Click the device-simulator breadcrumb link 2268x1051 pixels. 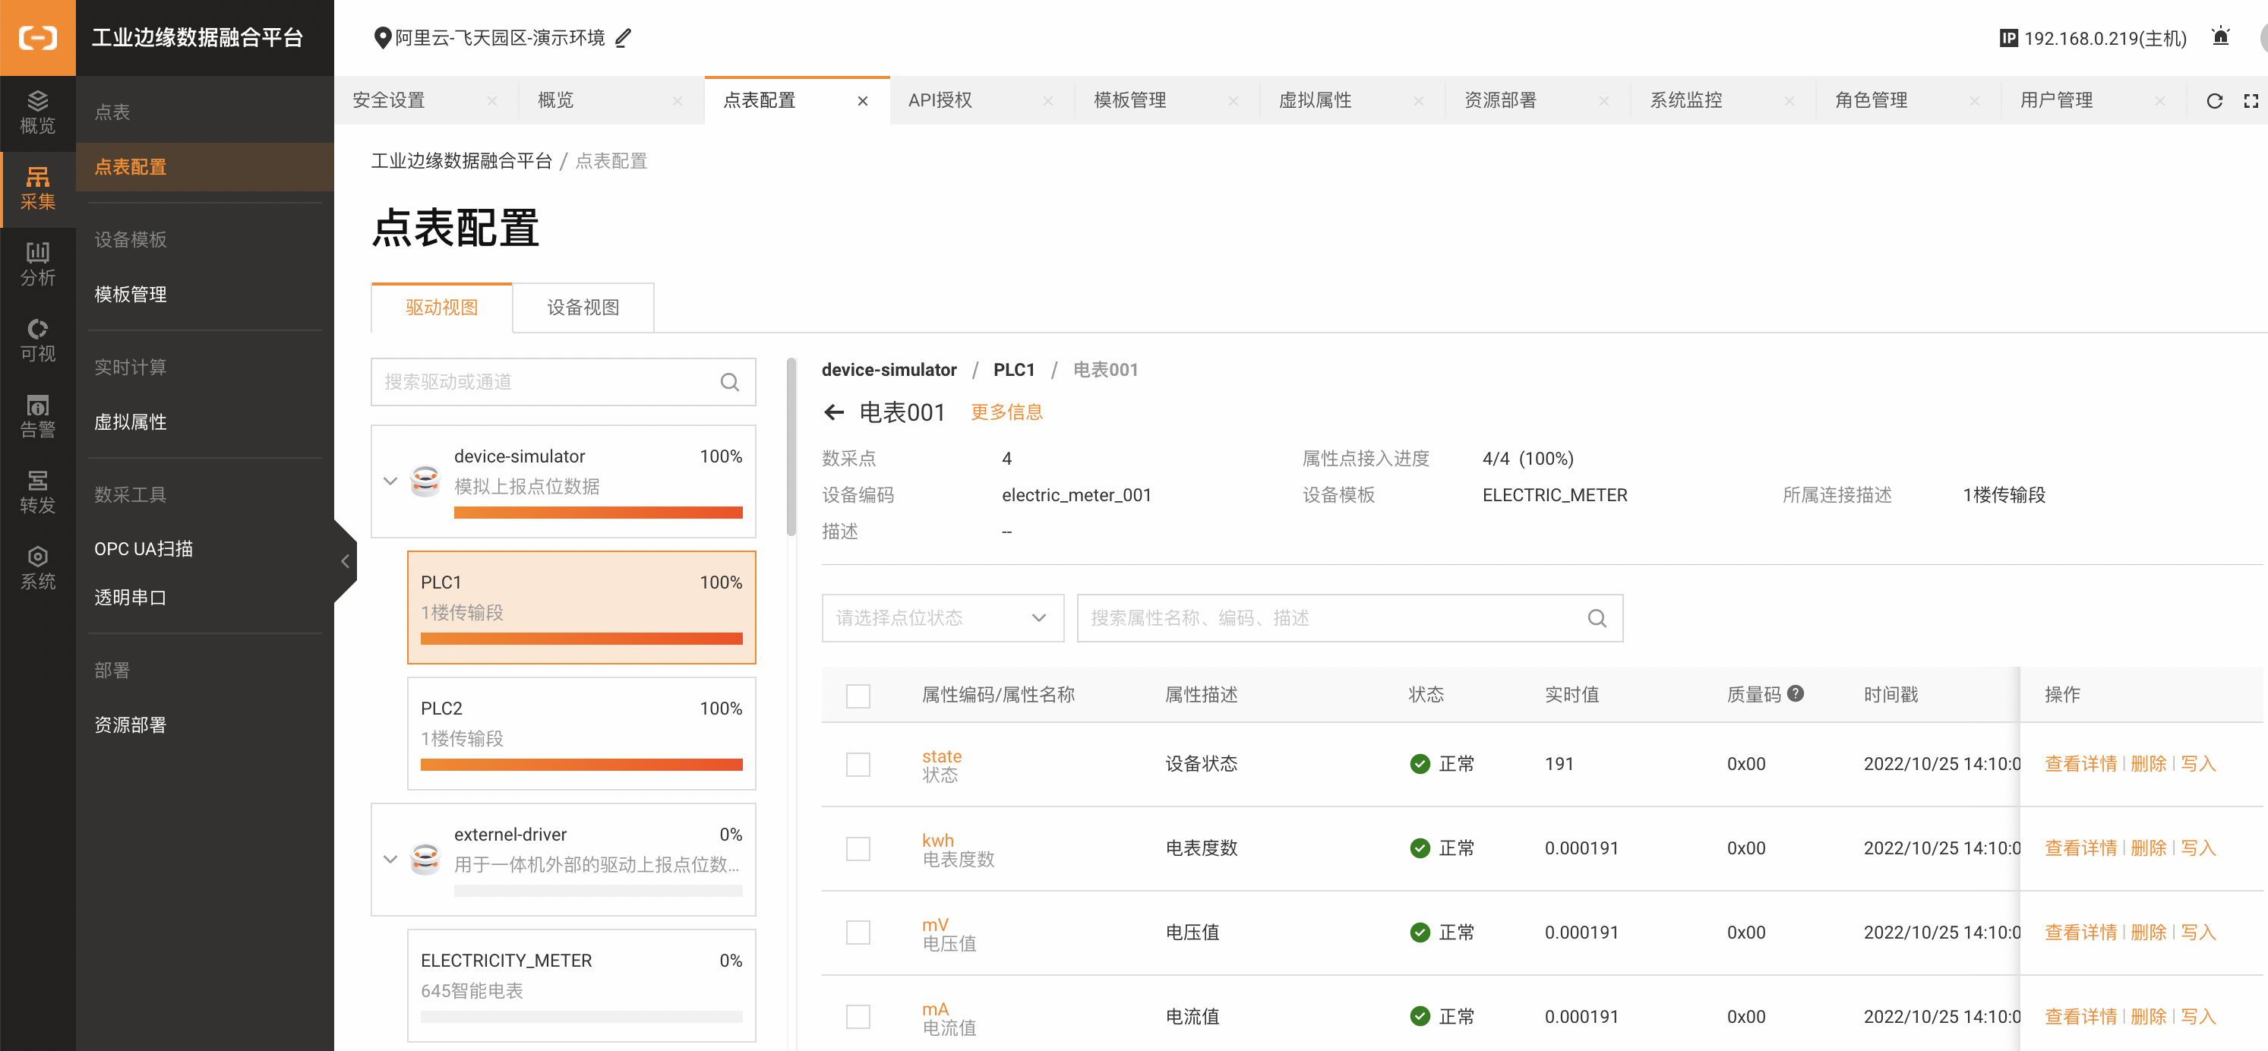(x=889, y=370)
